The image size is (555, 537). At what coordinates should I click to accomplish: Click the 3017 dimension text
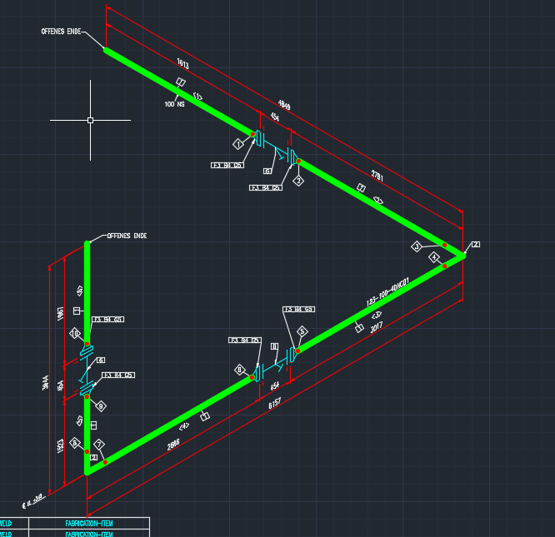coord(377,328)
